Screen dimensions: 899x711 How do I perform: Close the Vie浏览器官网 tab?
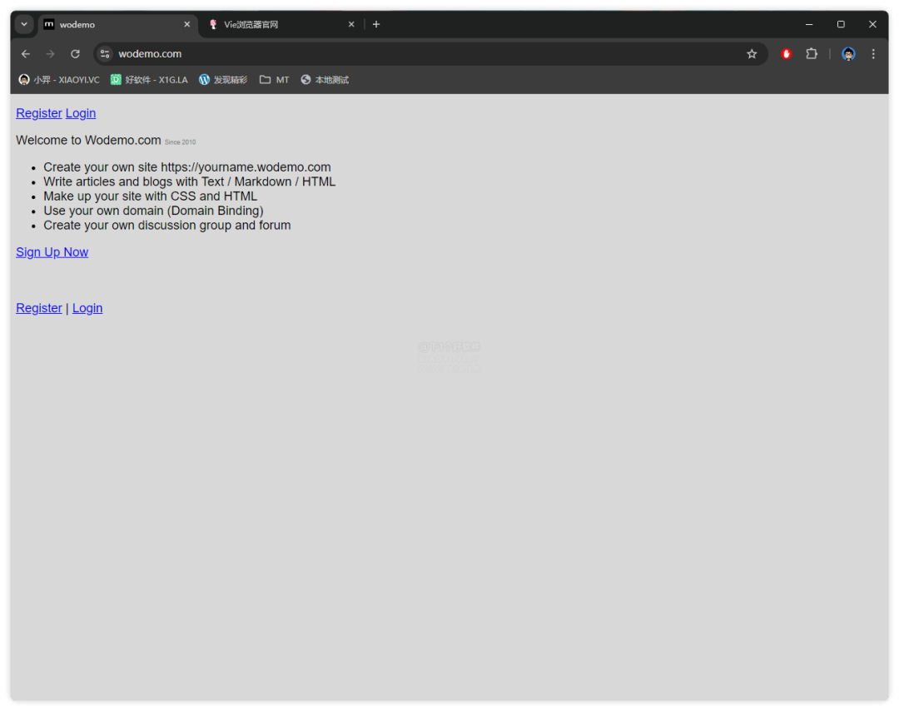pos(351,24)
